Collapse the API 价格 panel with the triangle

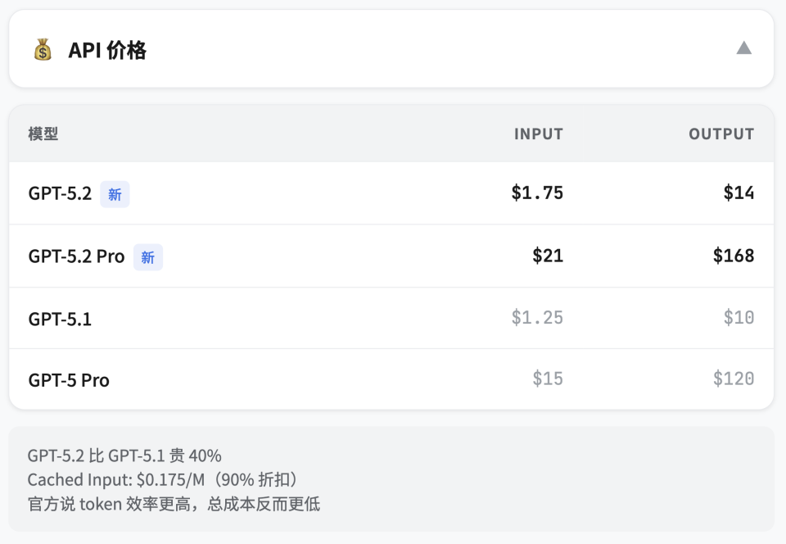point(744,48)
